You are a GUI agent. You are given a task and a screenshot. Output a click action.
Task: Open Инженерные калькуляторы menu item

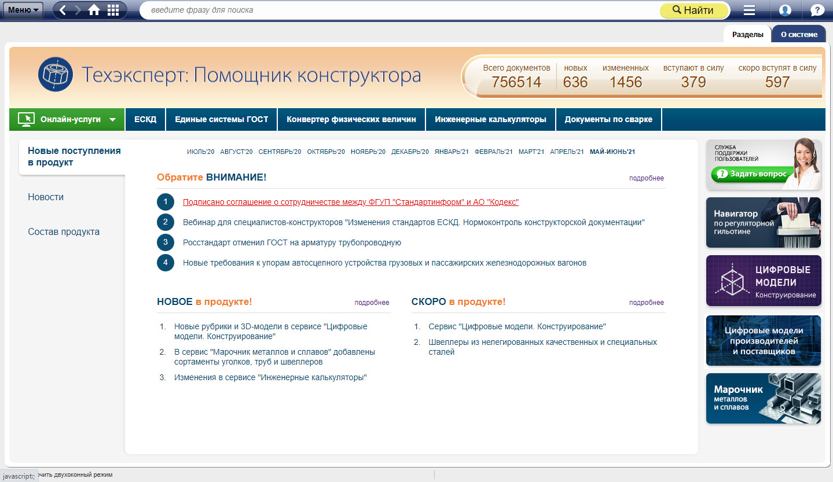(491, 119)
